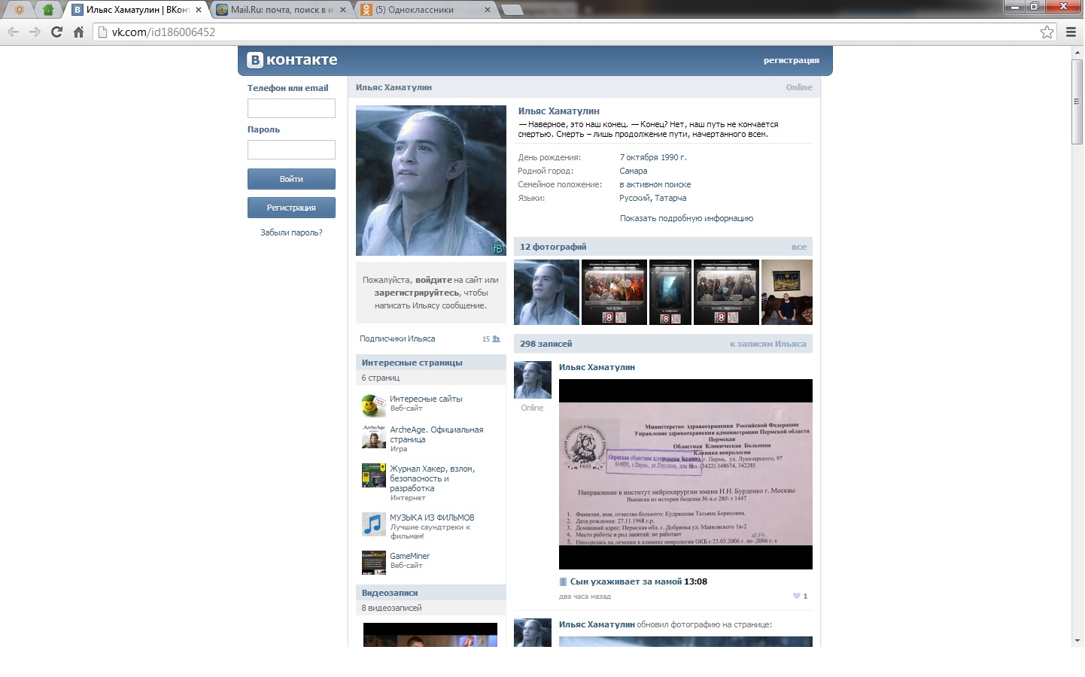
Task: Open the GameMiner page link
Action: pos(410,556)
